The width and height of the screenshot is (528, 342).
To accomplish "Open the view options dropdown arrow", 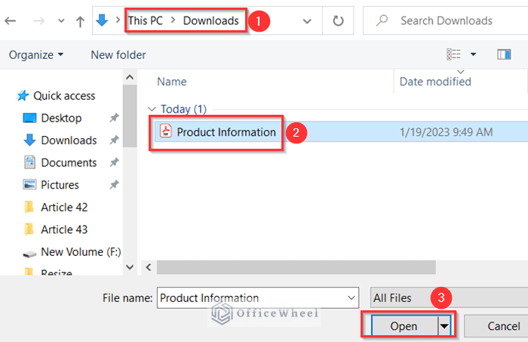I will pos(473,54).
